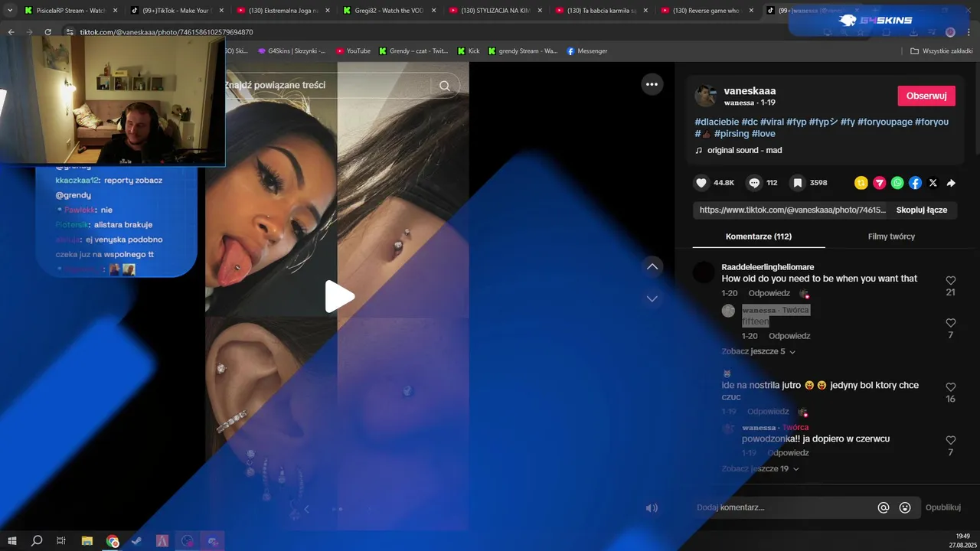The height and width of the screenshot is (551, 980).
Task: Like the comment with 21 likes
Action: [x=951, y=281]
